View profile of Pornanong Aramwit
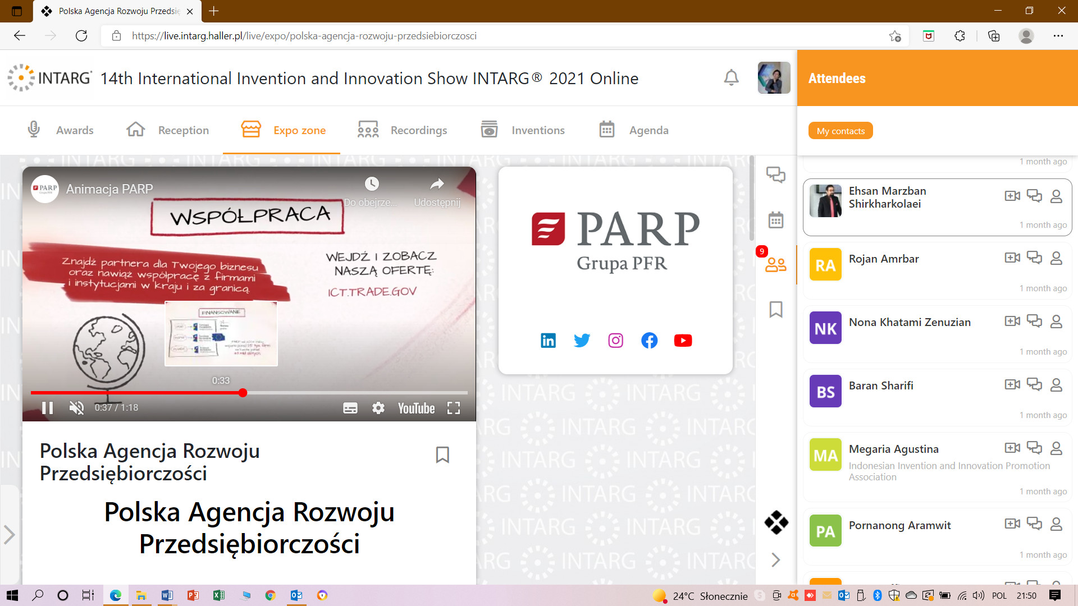Image resolution: width=1078 pixels, height=606 pixels. point(1056,524)
